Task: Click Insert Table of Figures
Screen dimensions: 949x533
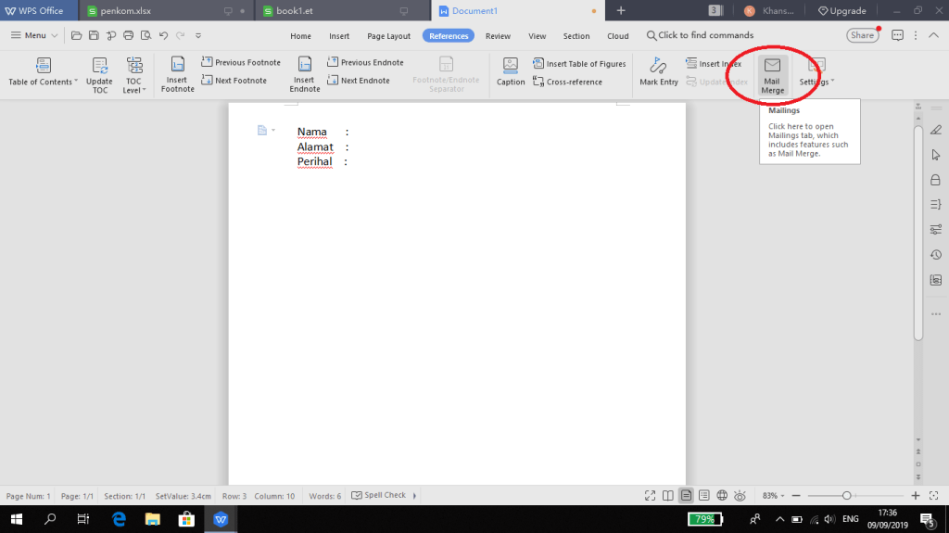Action: tap(579, 64)
